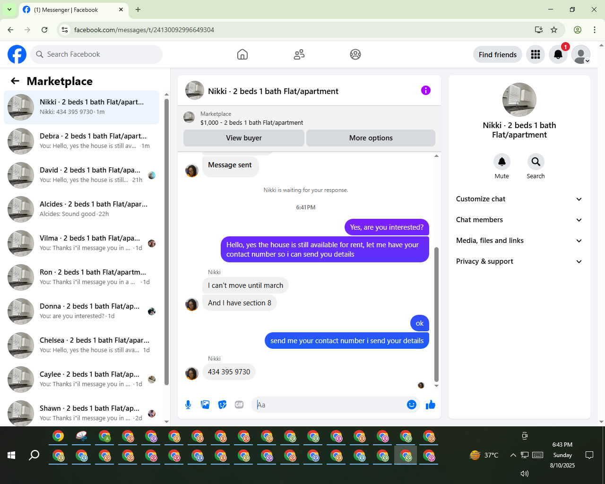Click the 'ok' sent message bubble
This screenshot has height=484, width=605.
420,323
